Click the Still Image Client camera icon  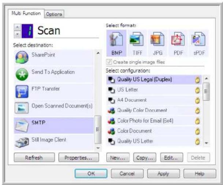click(22, 142)
